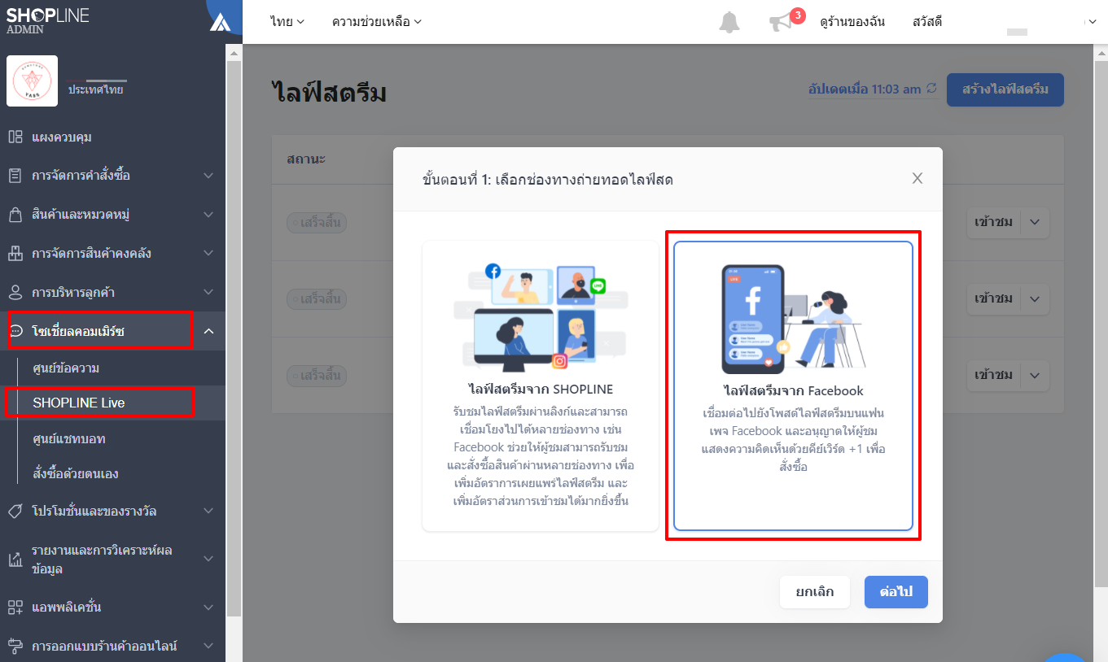The height and width of the screenshot is (662, 1108).
Task: Click the refresh icon beside update time
Action: point(931,88)
